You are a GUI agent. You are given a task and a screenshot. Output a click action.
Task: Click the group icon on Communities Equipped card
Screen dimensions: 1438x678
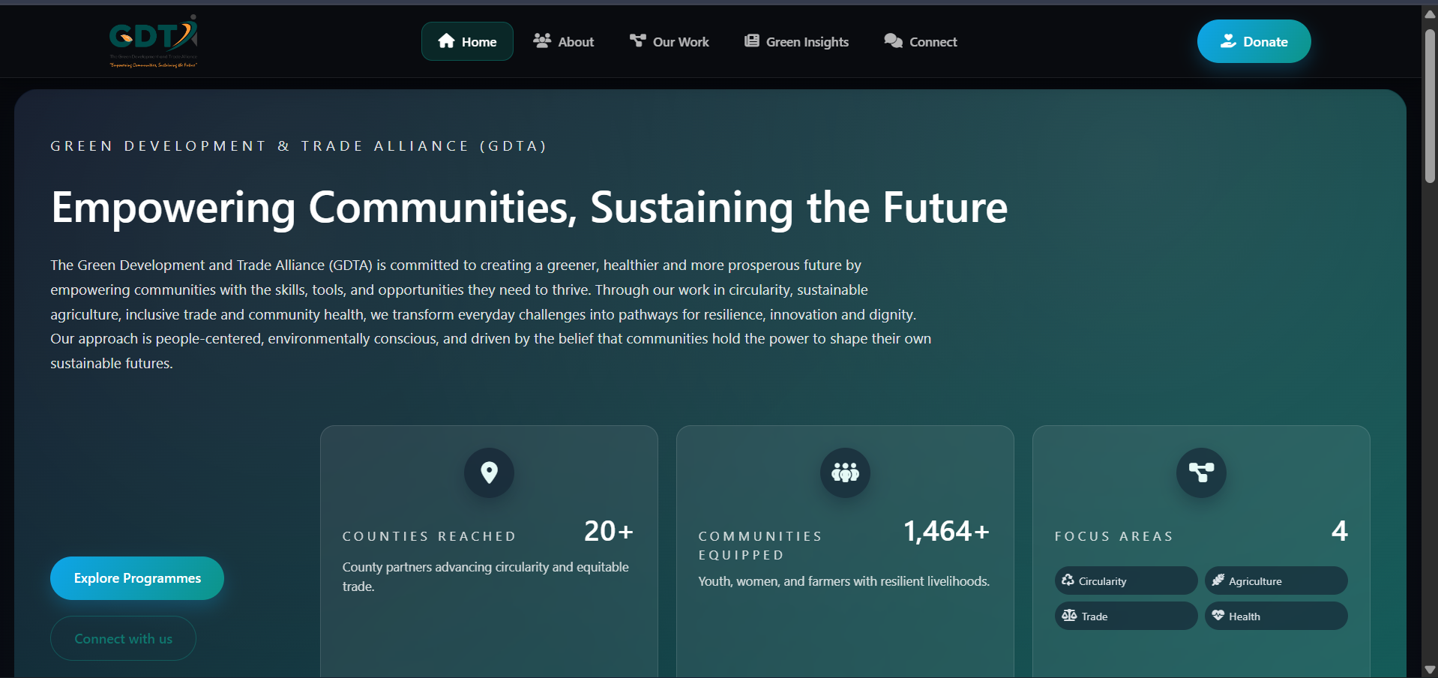click(x=844, y=472)
